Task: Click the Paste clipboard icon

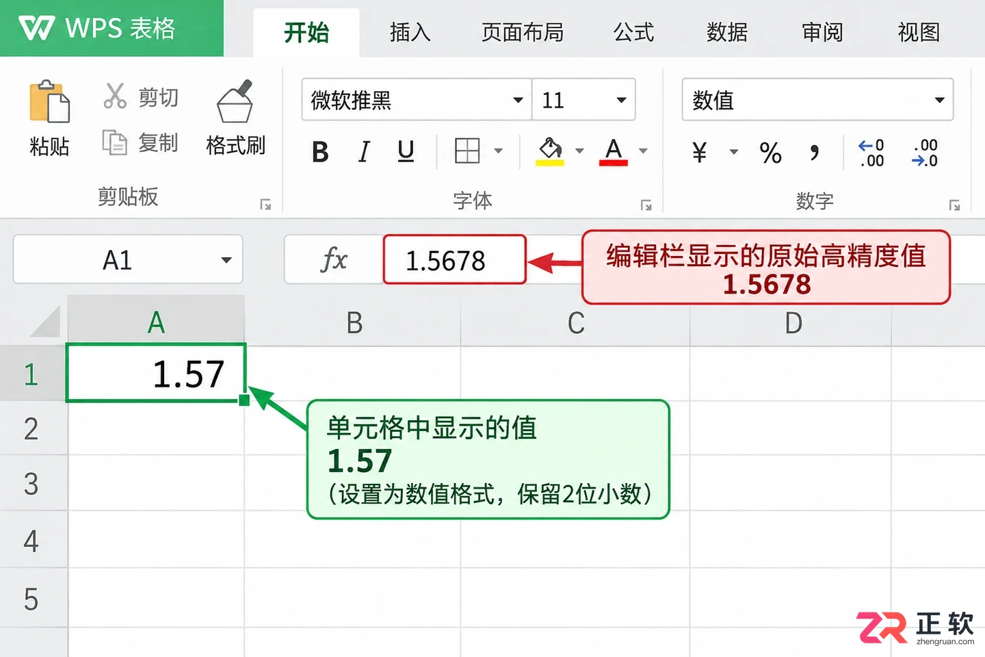Action: click(49, 102)
